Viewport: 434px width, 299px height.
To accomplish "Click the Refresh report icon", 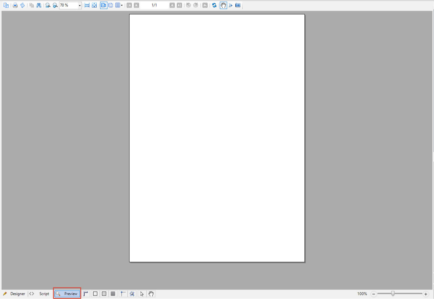I will coord(214,5).
